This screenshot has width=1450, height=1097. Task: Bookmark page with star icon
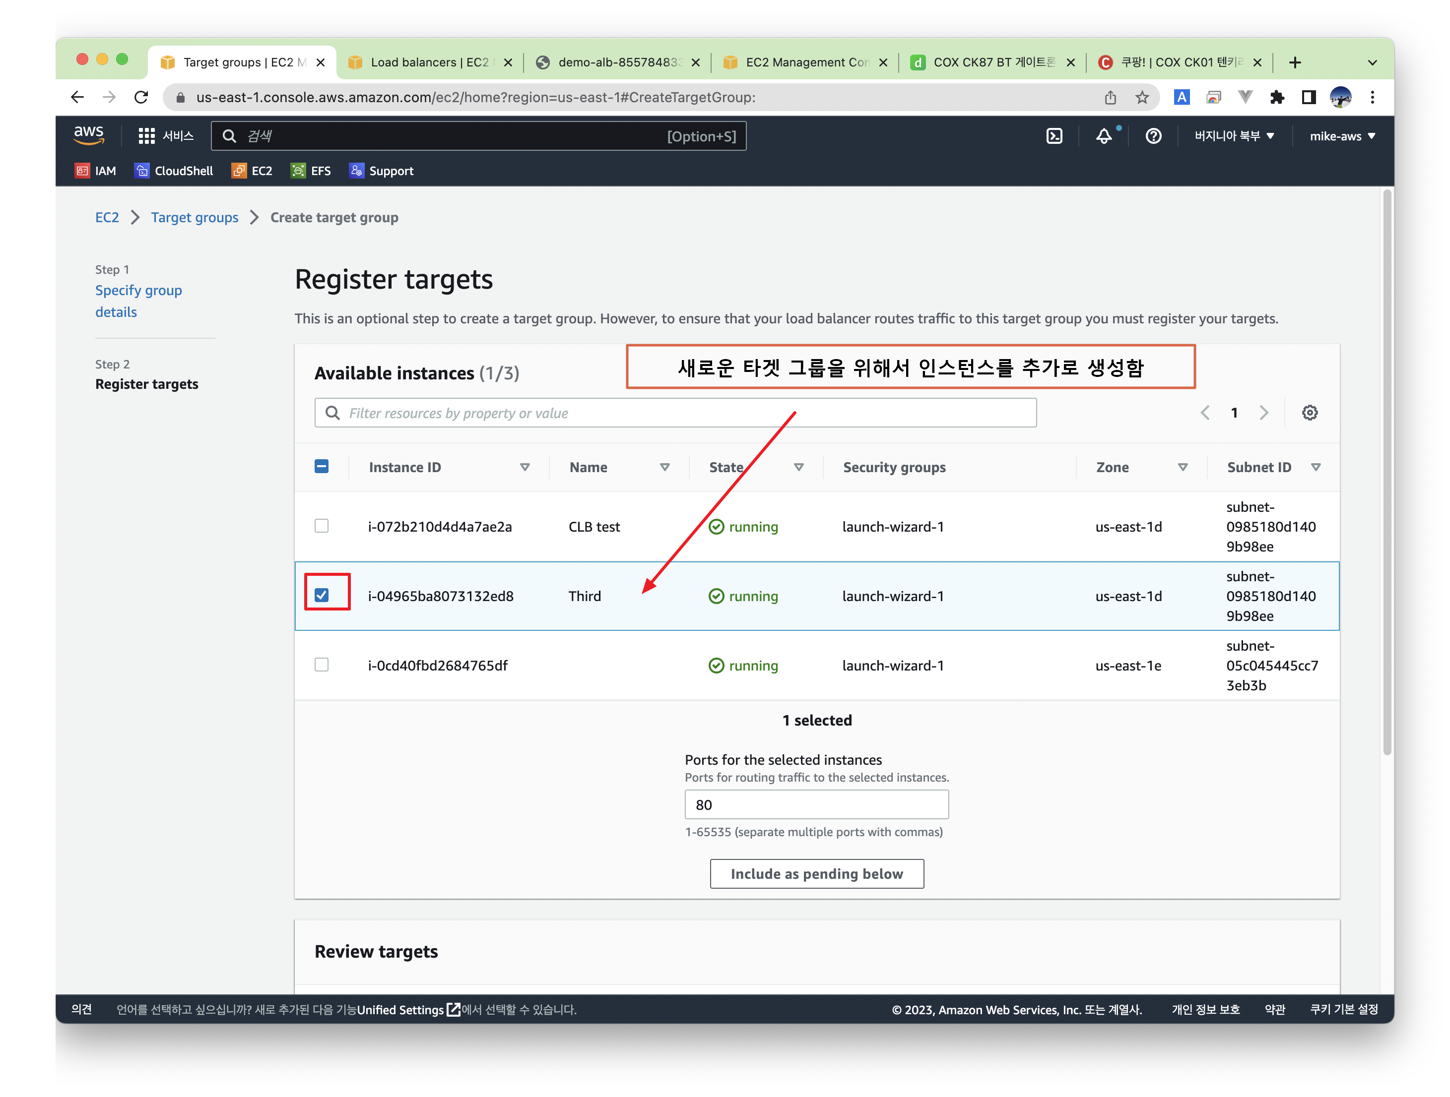1142,98
